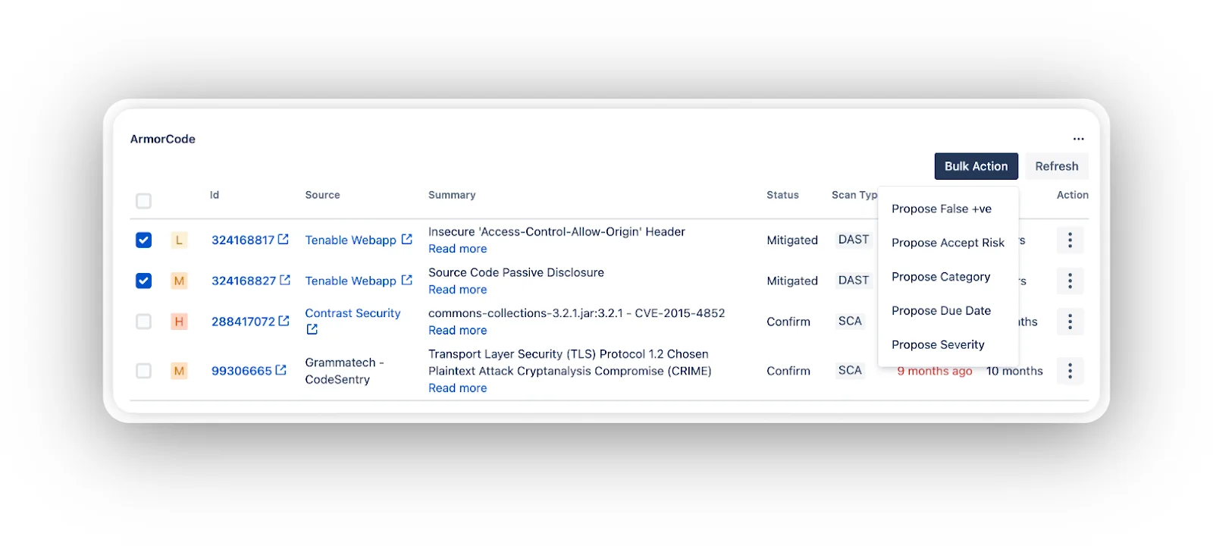Uncheck the checkbox for finding 324168827
The height and width of the screenshot is (546, 1213).
143,281
